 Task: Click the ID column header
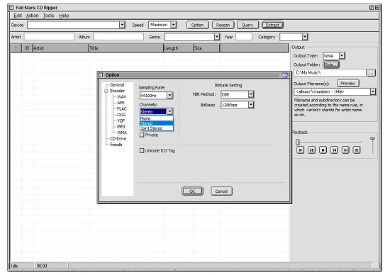tap(27, 48)
